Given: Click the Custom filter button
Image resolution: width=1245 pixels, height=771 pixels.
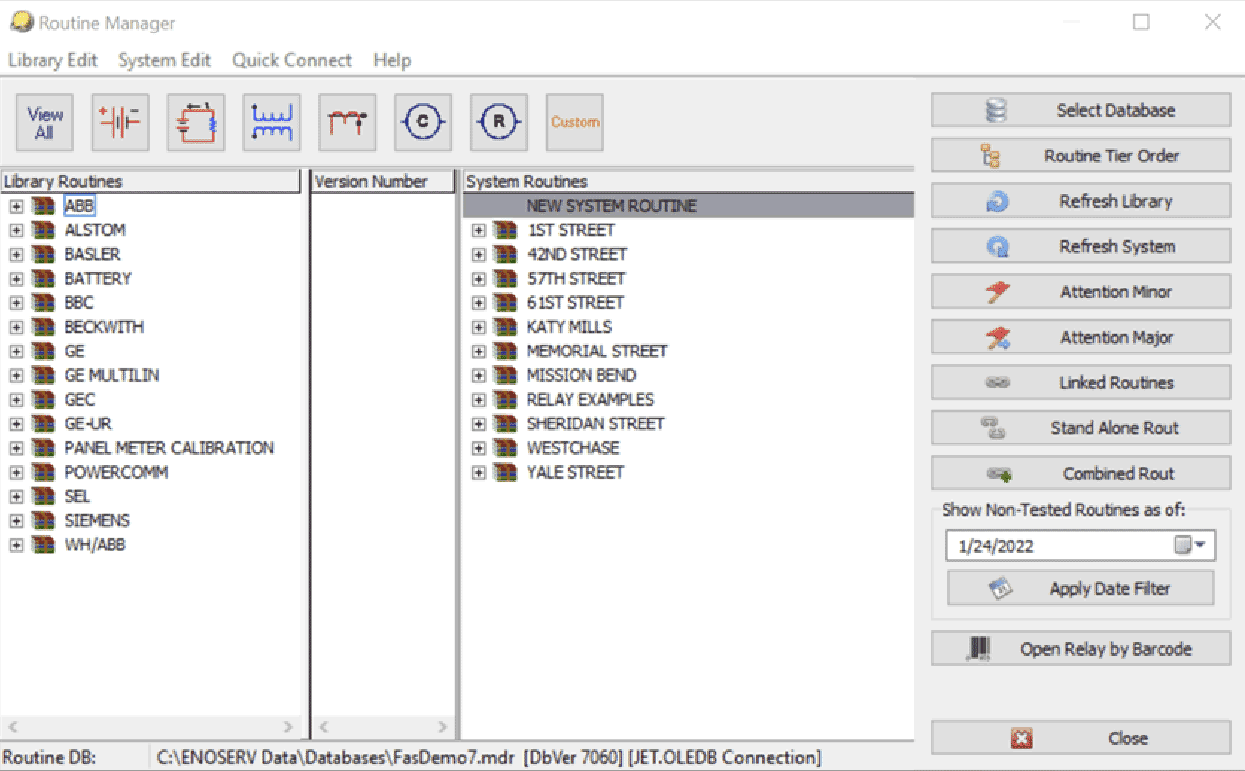Looking at the screenshot, I should coord(574,123).
